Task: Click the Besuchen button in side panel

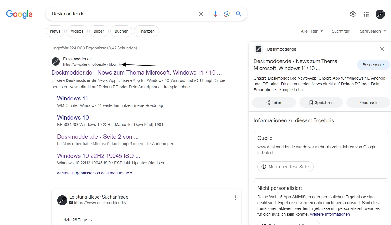Action: 373,65
